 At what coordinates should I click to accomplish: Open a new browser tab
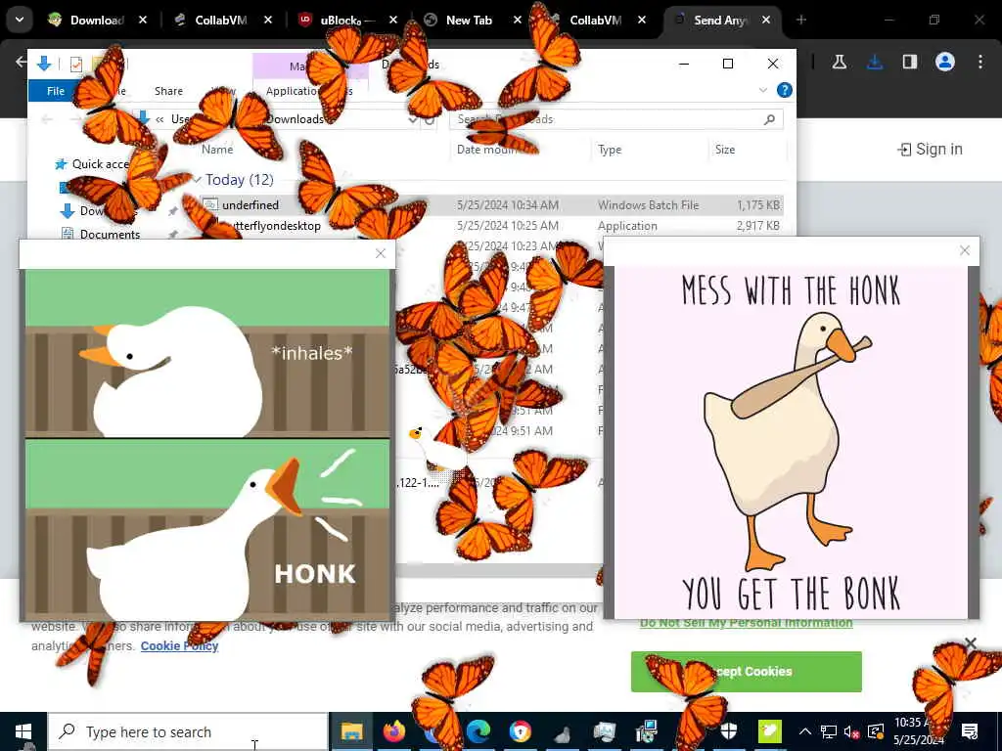click(800, 20)
